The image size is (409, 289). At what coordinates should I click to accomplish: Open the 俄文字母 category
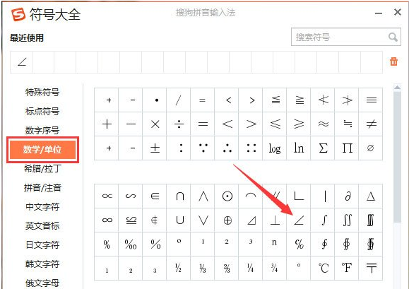(x=42, y=283)
